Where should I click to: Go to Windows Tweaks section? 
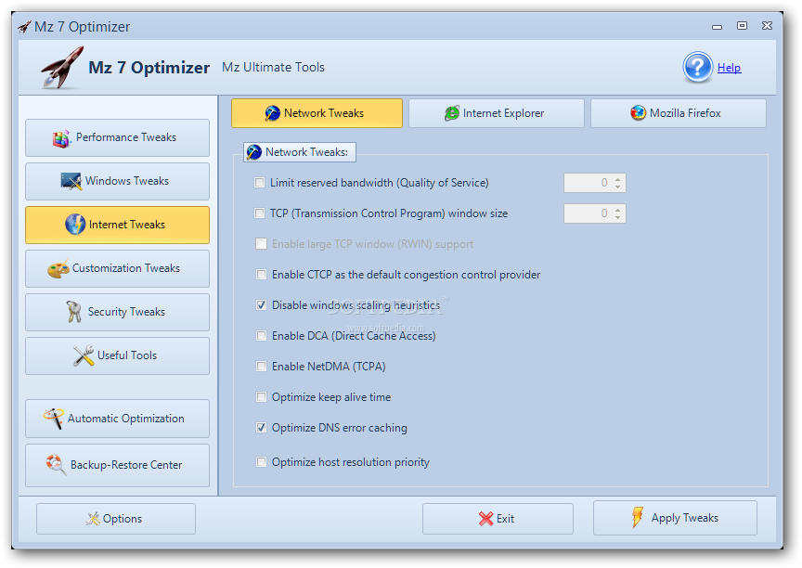[117, 182]
